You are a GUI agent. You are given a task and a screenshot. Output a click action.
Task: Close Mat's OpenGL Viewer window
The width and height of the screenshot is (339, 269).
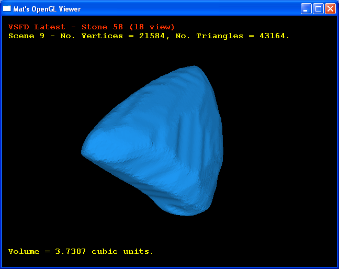pos(330,9)
